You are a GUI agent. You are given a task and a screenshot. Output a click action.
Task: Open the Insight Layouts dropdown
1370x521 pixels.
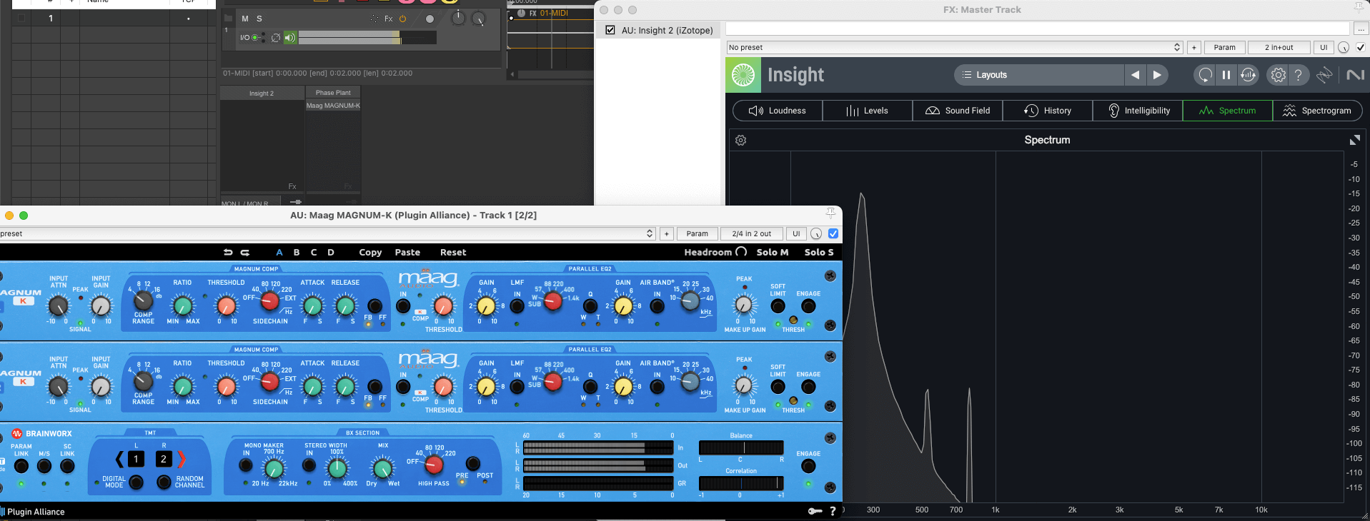pos(1038,75)
